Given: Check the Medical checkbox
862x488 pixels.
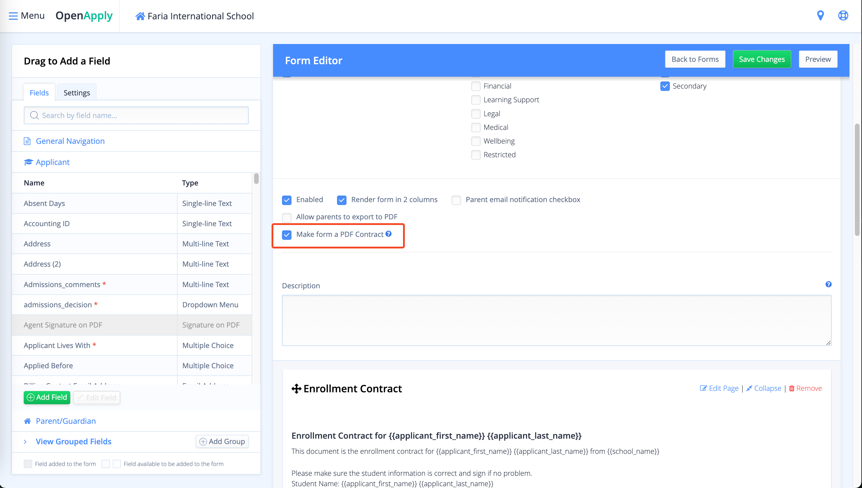Looking at the screenshot, I should (476, 127).
